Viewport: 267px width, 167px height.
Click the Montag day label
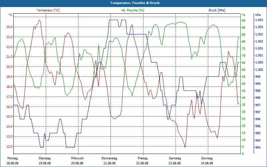[x=12, y=158]
